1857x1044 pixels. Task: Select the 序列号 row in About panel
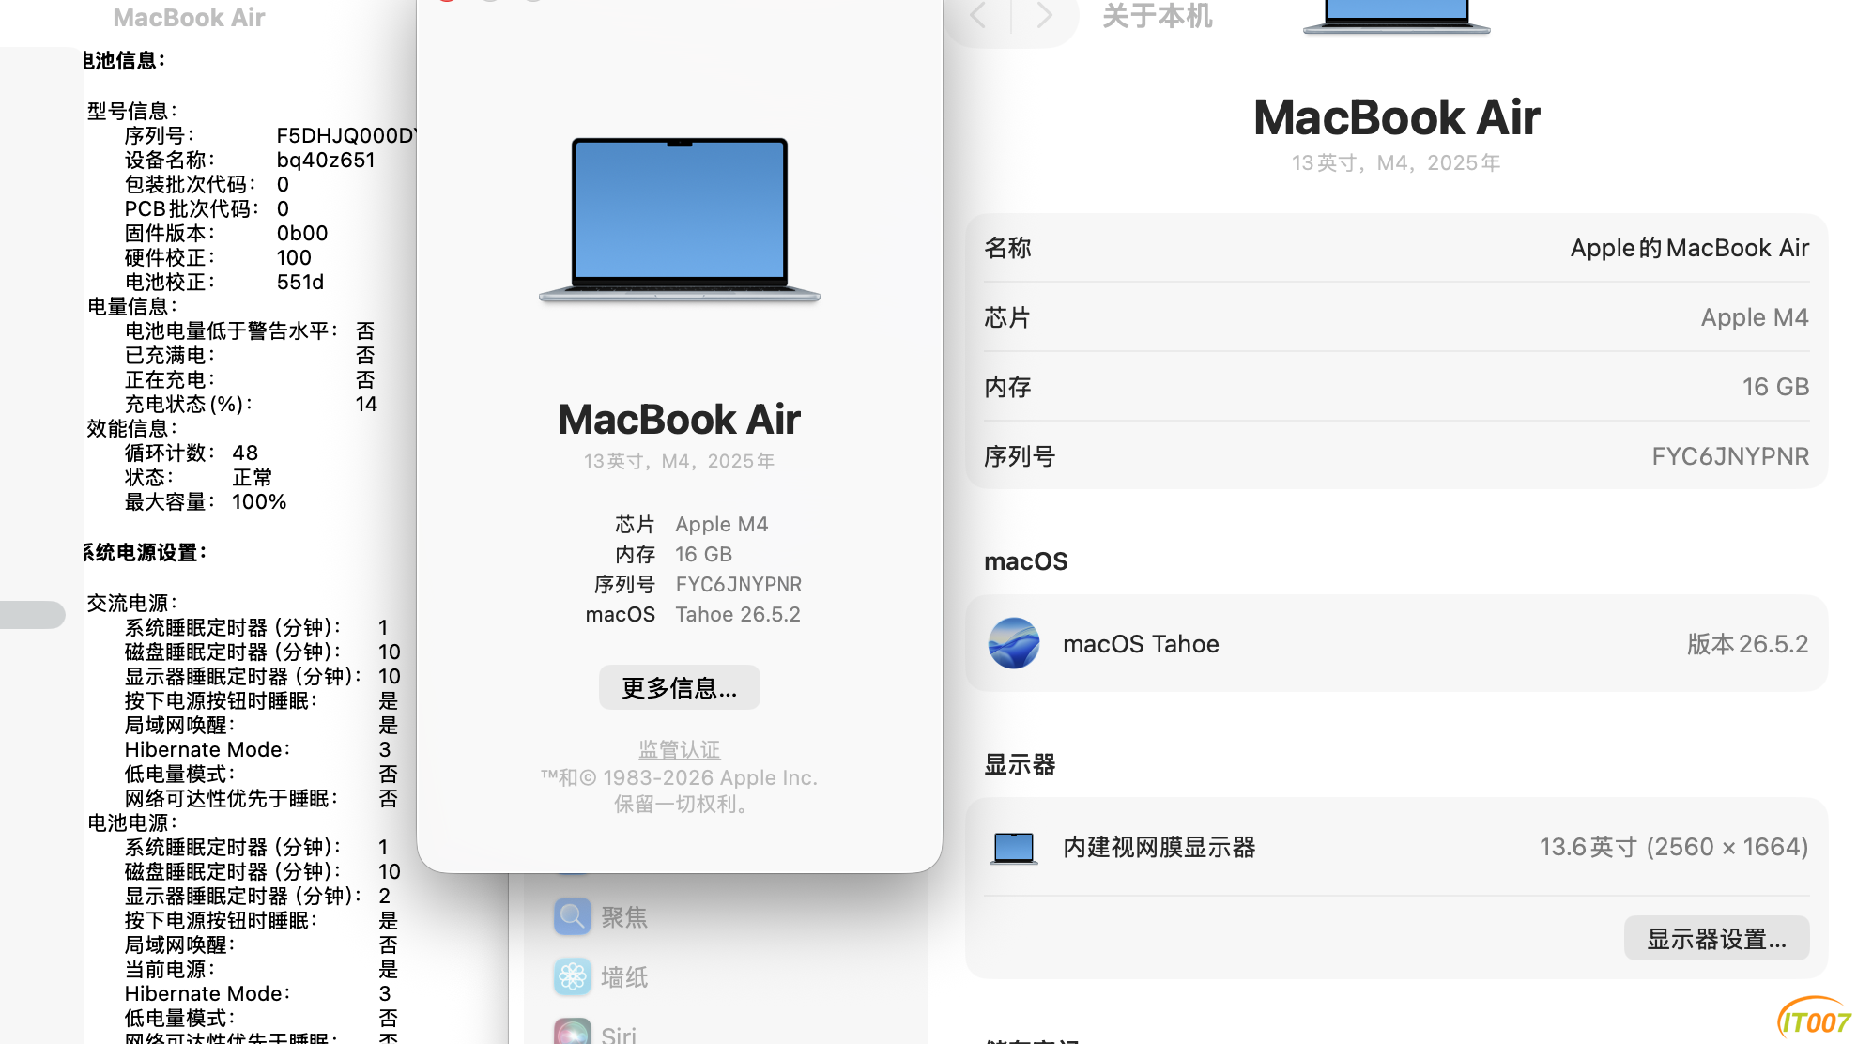point(1396,456)
